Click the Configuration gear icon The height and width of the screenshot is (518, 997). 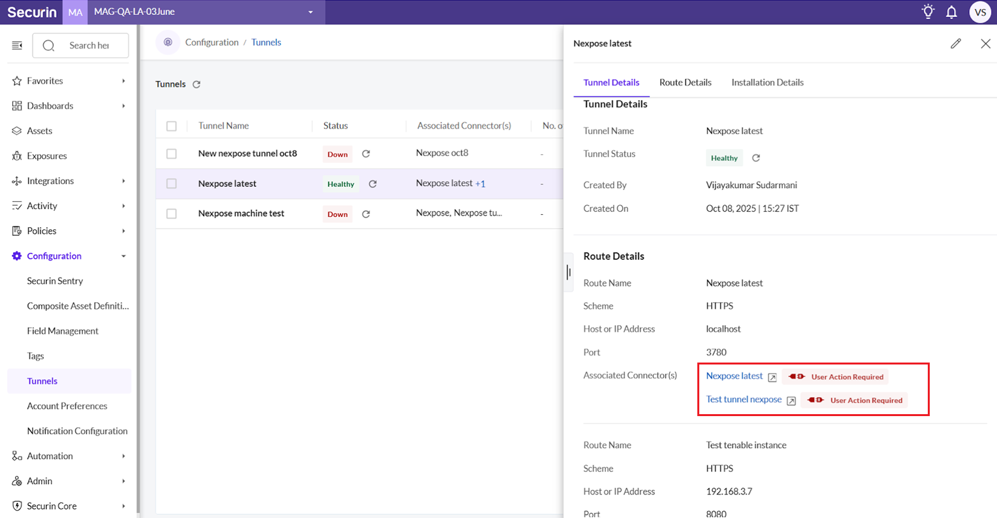[x=17, y=256]
